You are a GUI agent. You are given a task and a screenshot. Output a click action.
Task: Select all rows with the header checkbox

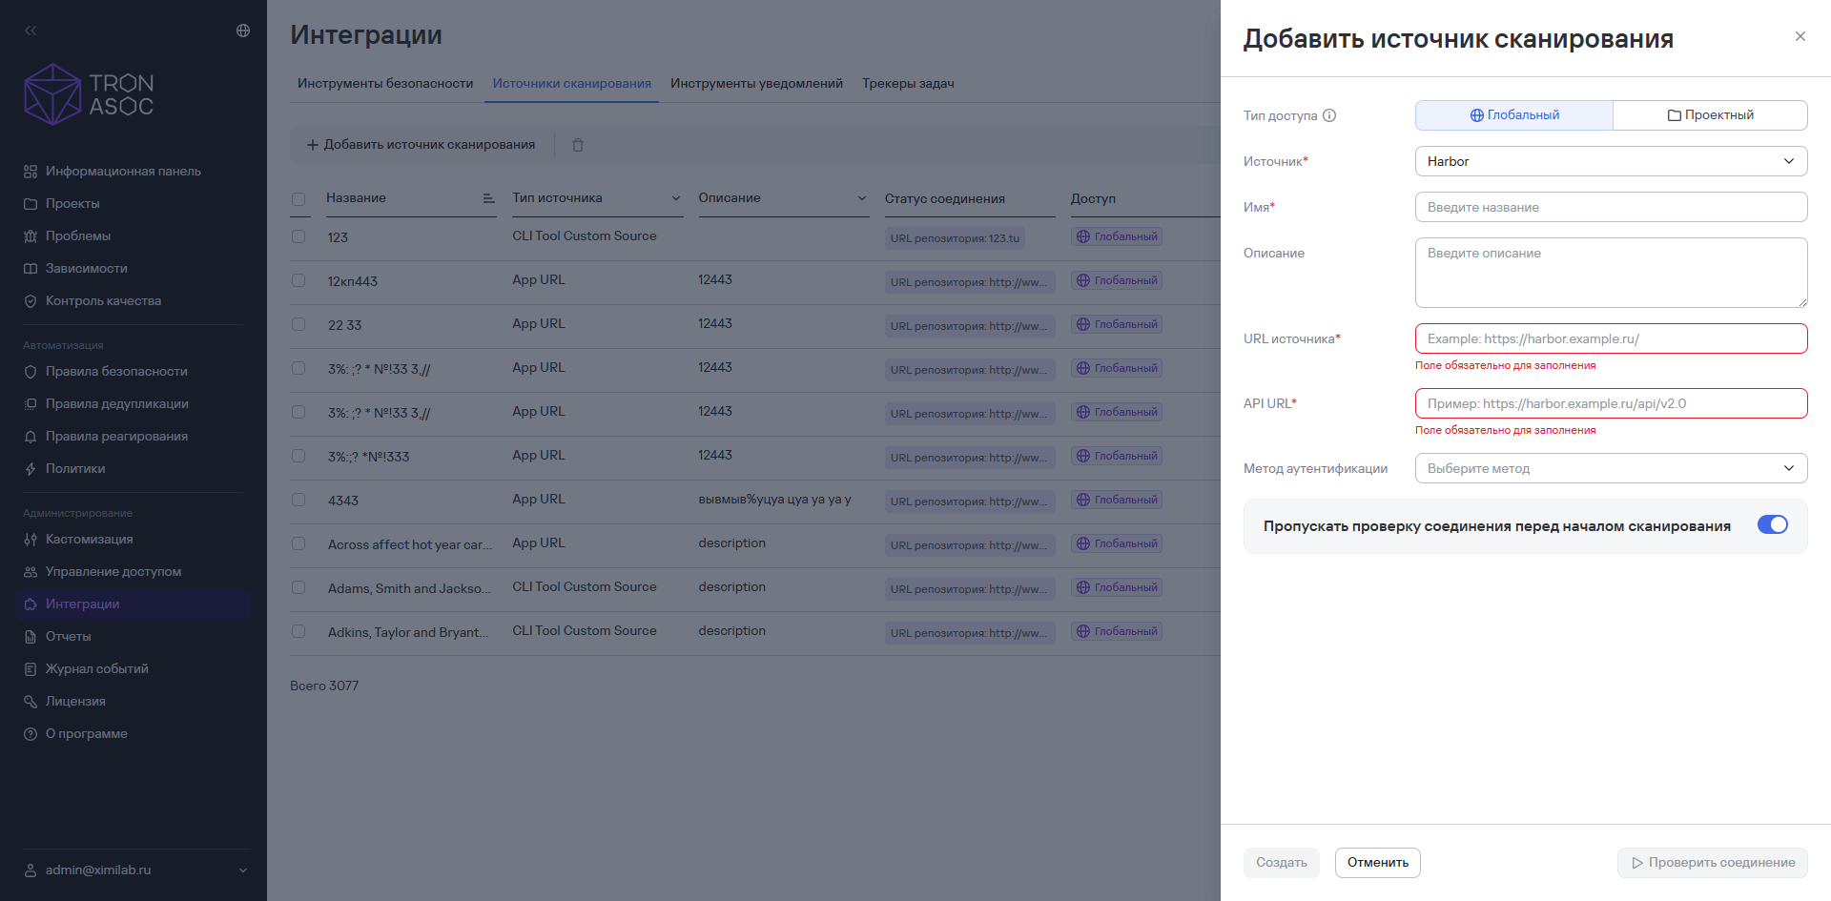pos(298,199)
